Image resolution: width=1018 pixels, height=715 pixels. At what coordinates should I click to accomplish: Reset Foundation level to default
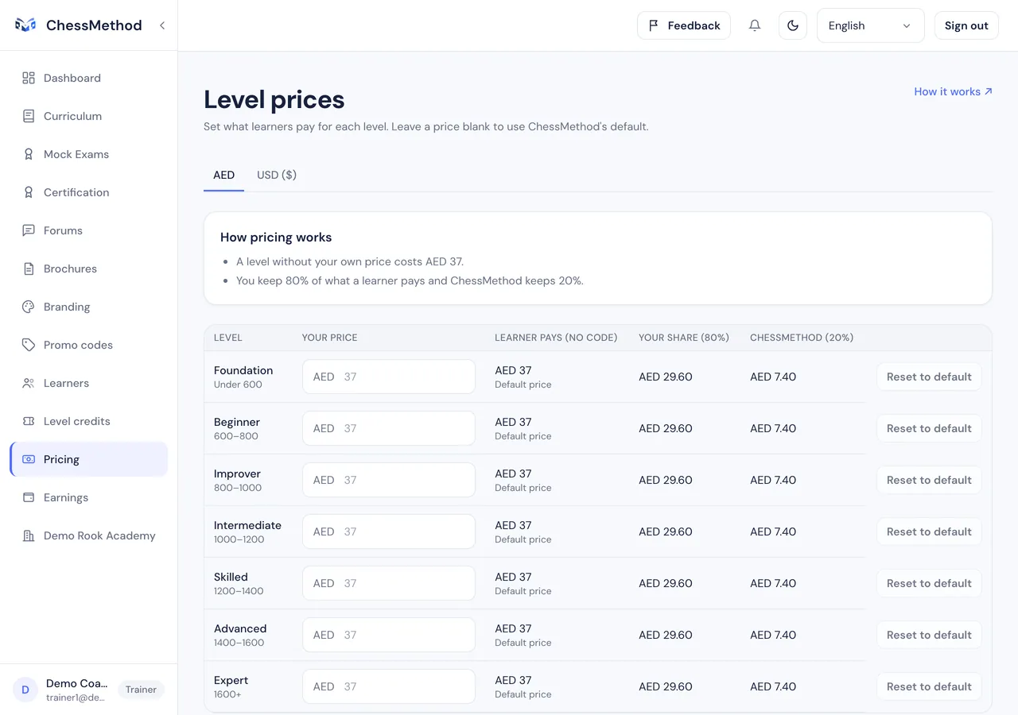click(929, 377)
